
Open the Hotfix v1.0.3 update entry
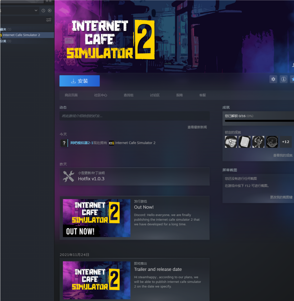tap(134, 176)
